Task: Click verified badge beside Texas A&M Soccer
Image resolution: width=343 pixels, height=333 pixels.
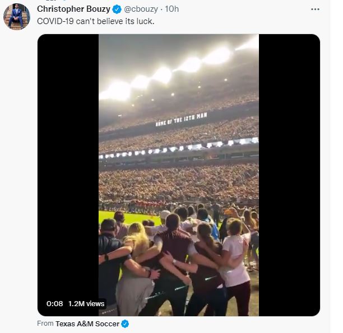Action: [126, 323]
